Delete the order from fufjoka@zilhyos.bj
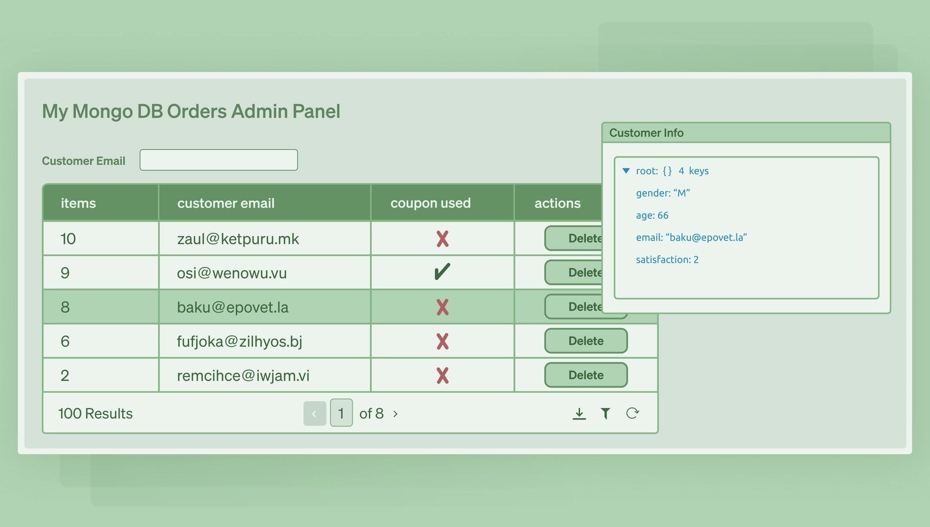This screenshot has width=930, height=527. pos(586,341)
